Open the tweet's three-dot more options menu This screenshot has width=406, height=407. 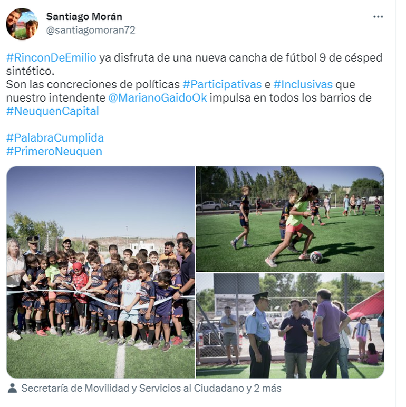tap(378, 17)
